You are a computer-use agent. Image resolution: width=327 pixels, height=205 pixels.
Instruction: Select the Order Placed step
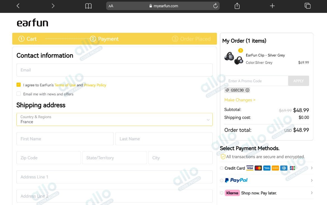coord(191,39)
